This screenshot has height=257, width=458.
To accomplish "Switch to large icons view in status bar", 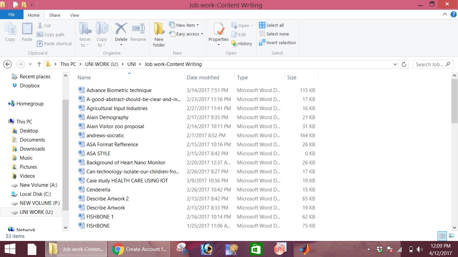I will 451,236.
